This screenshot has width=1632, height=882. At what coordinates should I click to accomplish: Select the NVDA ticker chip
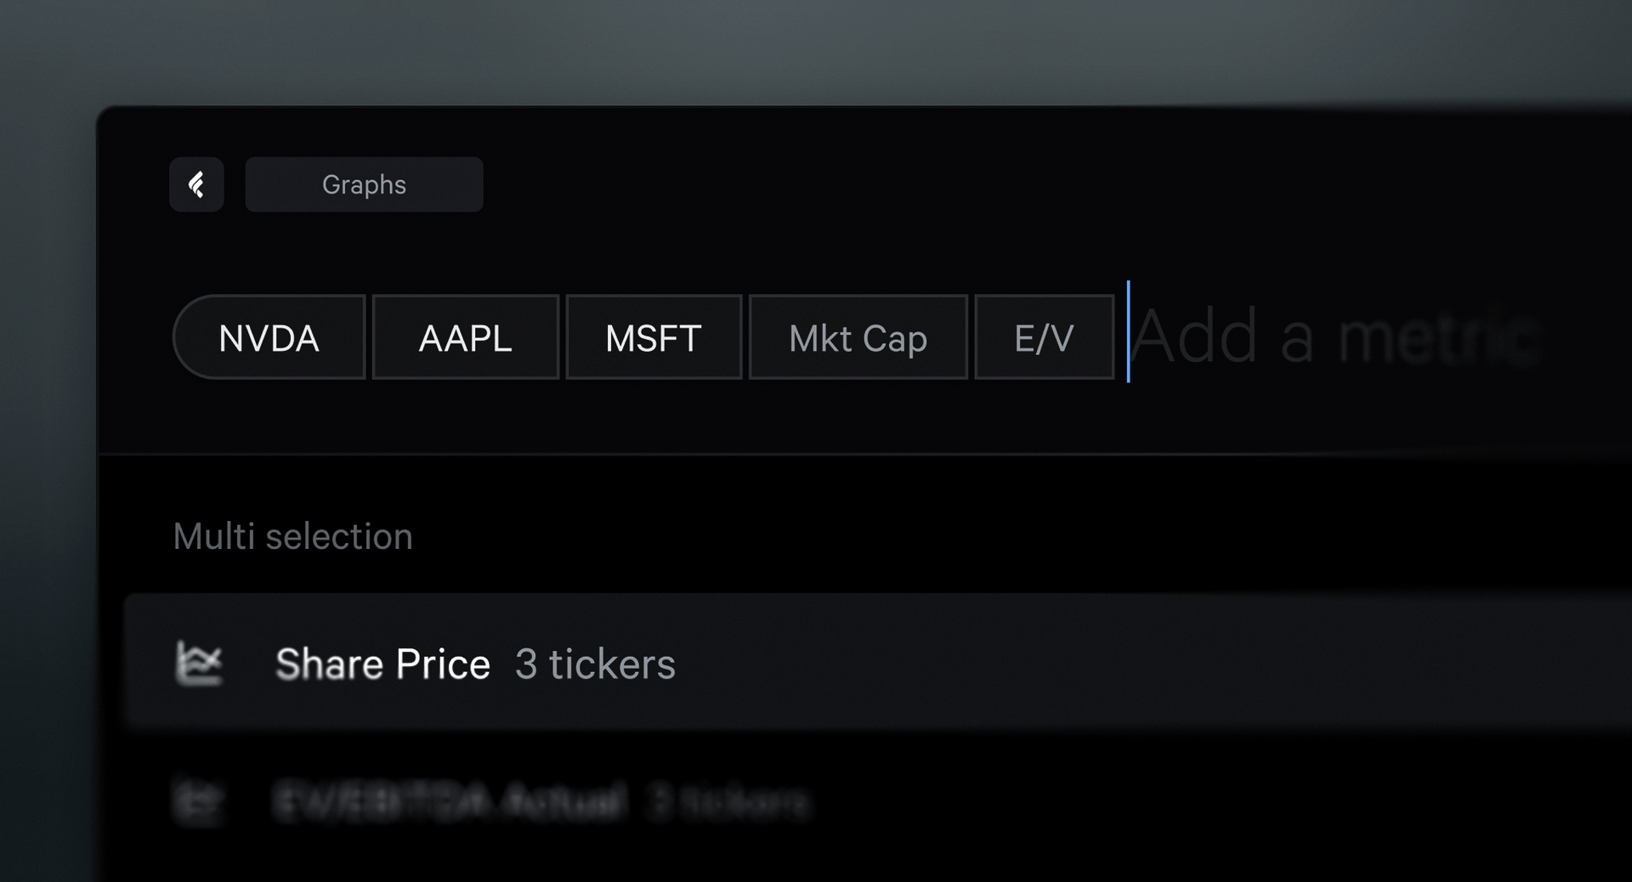tap(269, 338)
